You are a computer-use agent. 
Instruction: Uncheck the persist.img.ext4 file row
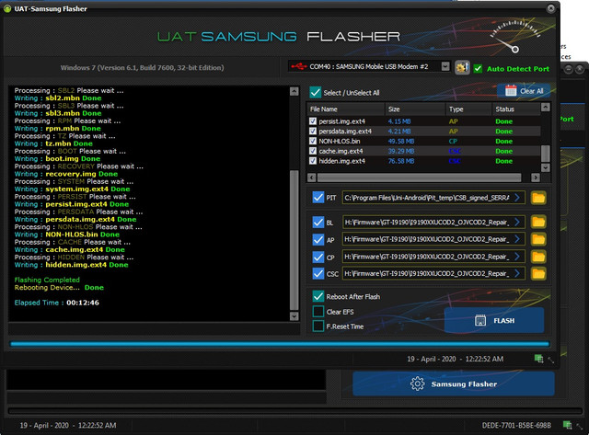(313, 121)
